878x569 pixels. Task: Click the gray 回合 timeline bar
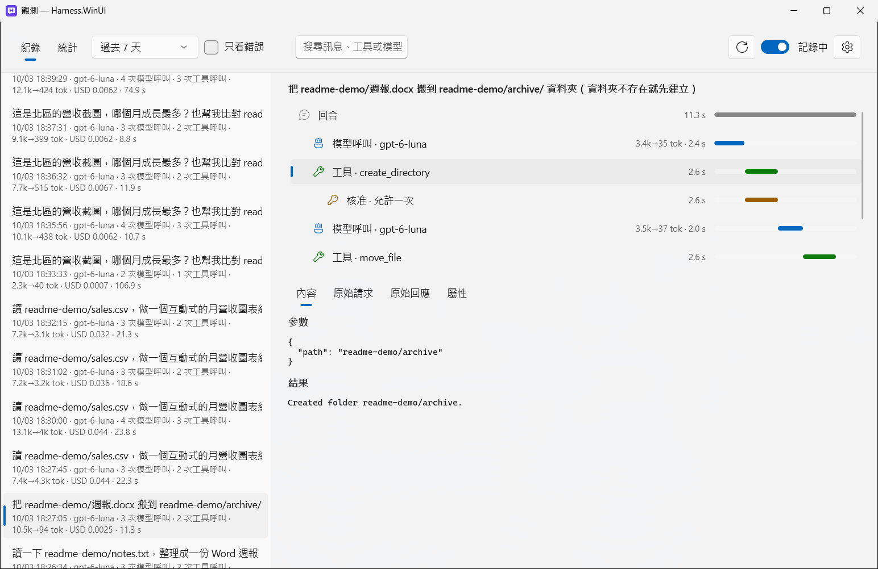(785, 115)
